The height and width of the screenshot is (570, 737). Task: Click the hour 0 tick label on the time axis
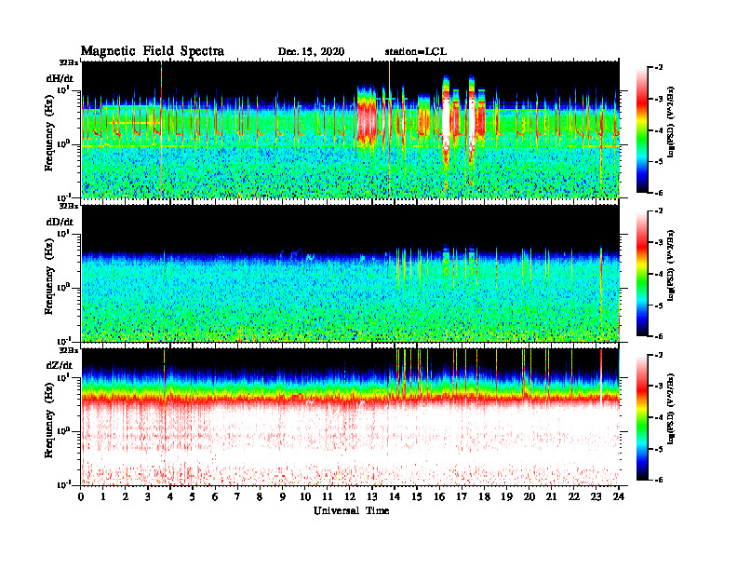tap(81, 497)
